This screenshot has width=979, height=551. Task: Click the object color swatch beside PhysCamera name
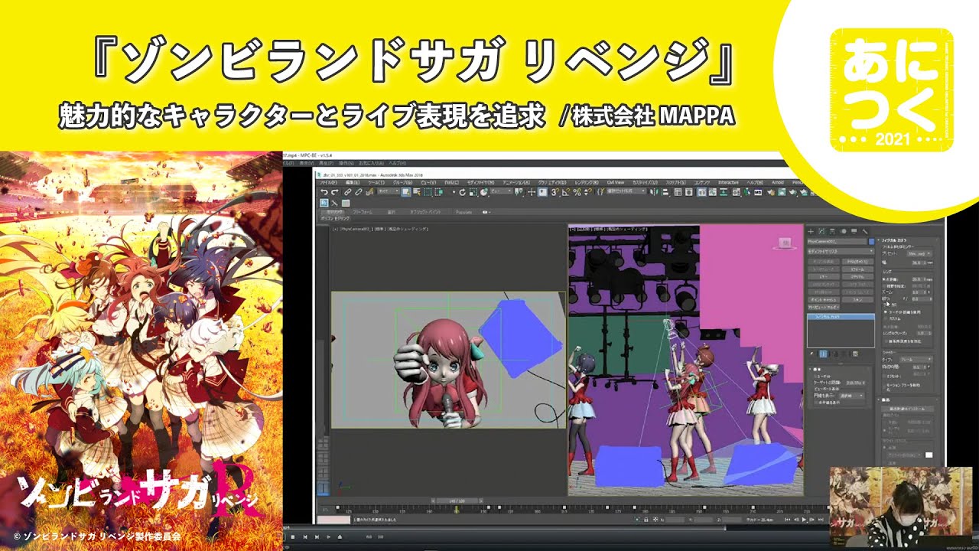[x=871, y=242]
